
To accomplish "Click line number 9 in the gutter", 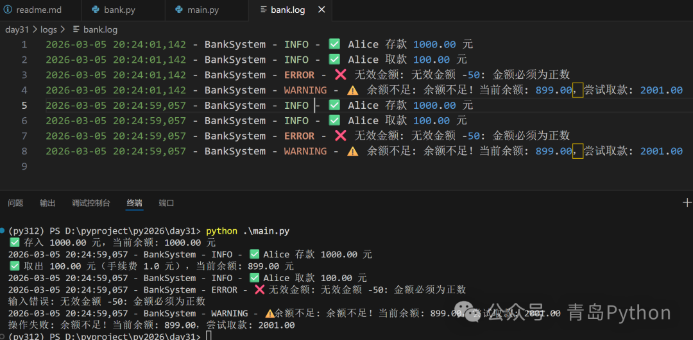I will (24, 166).
